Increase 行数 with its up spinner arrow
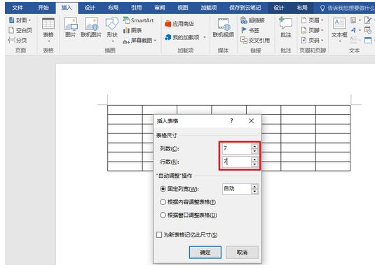Screen dimensions: 375x268 [254, 160]
